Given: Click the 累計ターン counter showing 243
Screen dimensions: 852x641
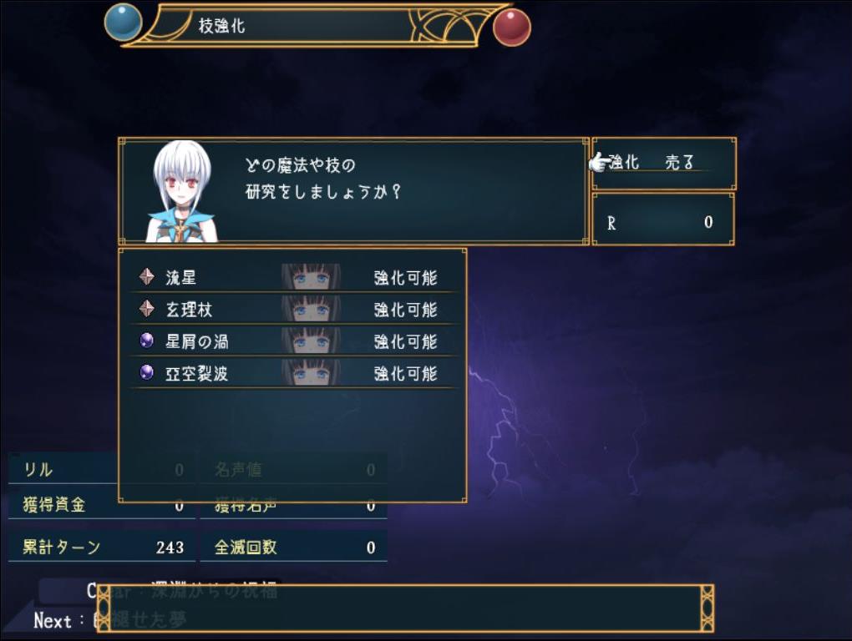Looking at the screenshot, I should click(102, 547).
